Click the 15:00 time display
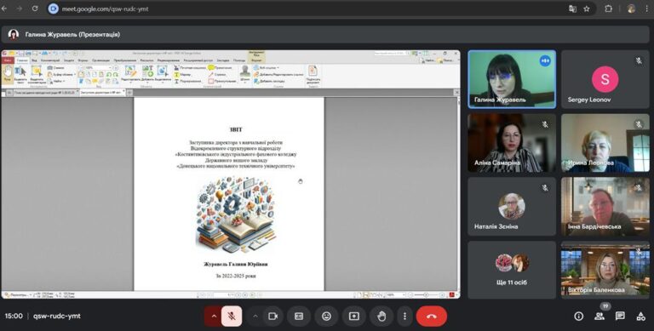This screenshot has width=654, height=331. coord(14,316)
